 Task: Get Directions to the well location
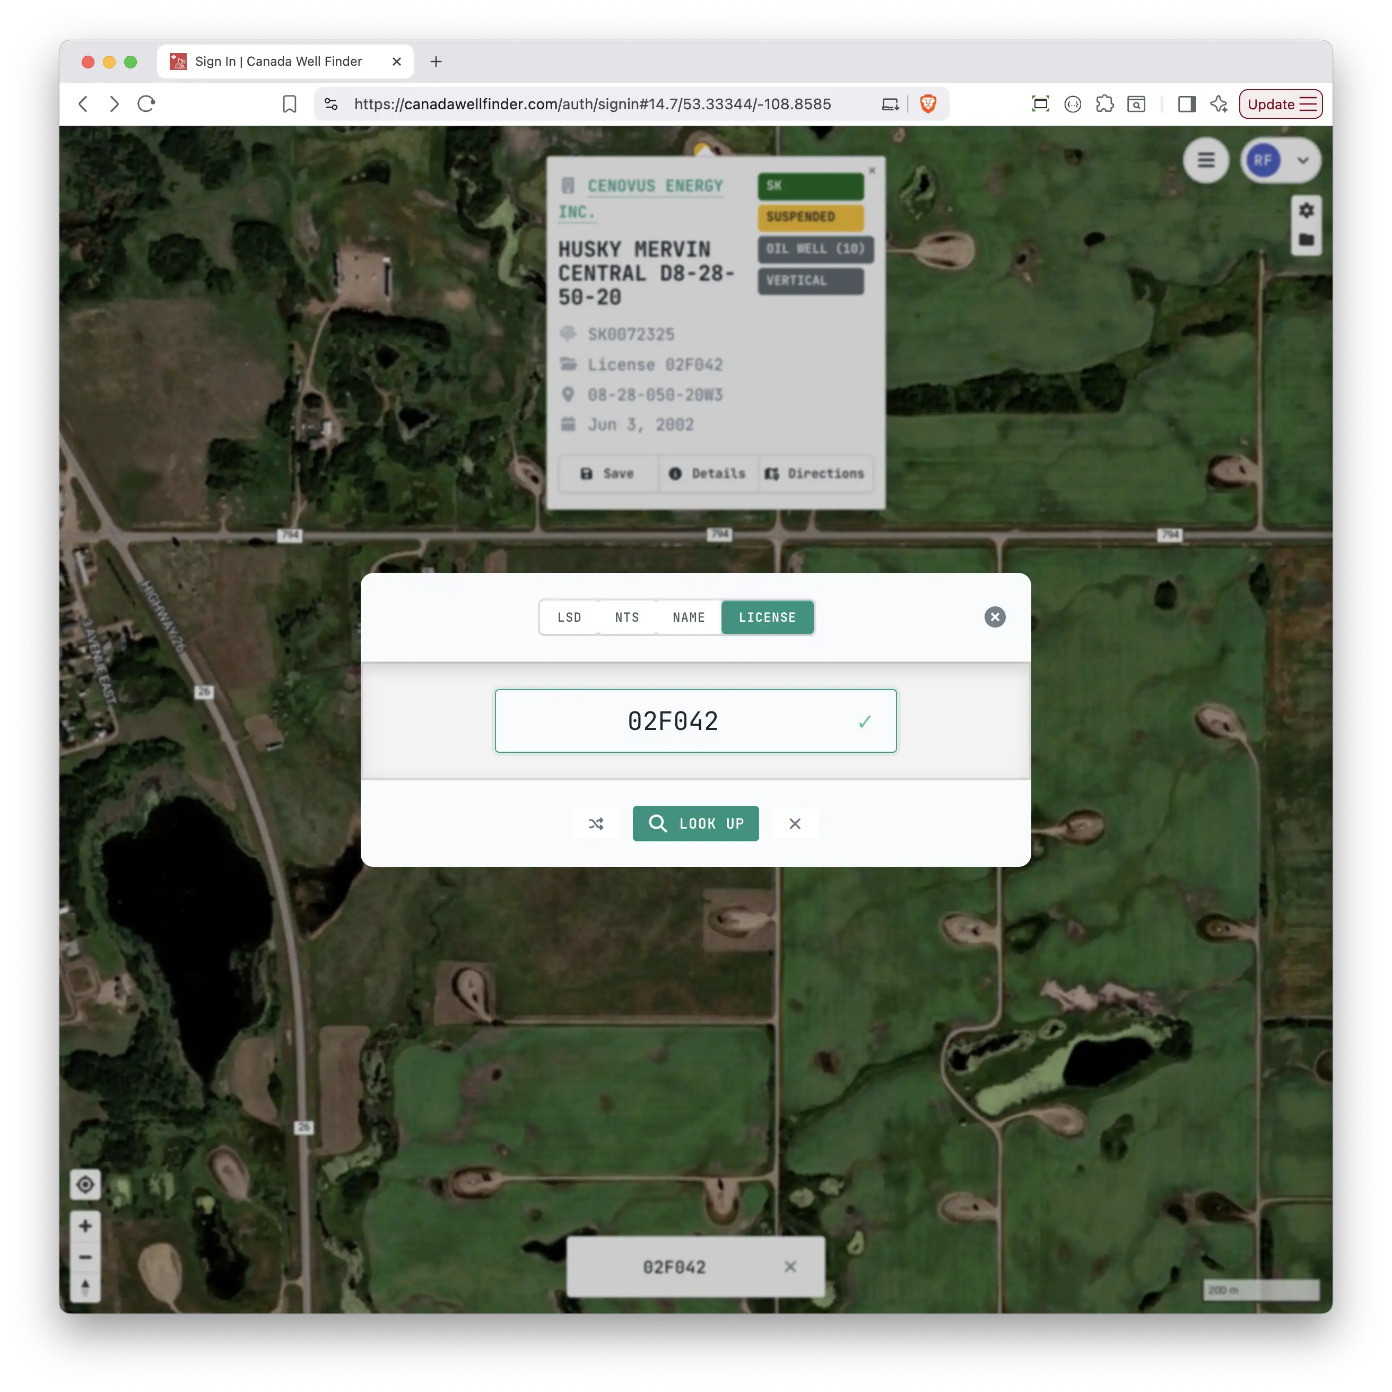(x=815, y=473)
